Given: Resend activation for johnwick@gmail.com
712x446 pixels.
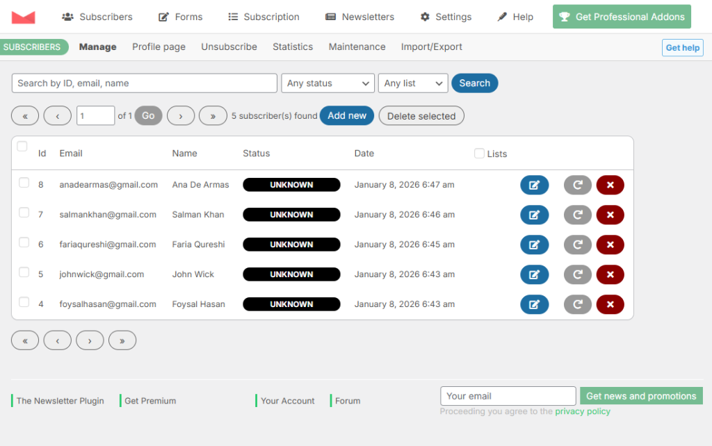Looking at the screenshot, I should [578, 275].
